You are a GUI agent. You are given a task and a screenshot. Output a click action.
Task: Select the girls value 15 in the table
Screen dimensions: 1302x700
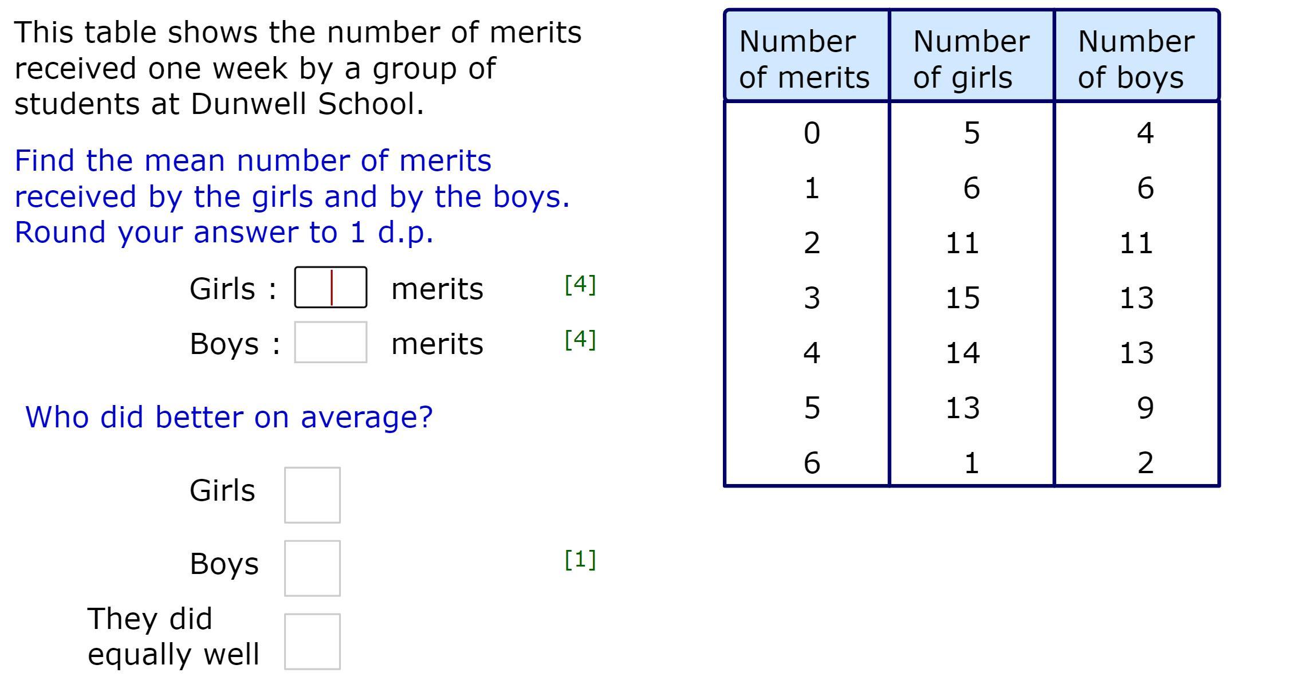[x=962, y=298]
